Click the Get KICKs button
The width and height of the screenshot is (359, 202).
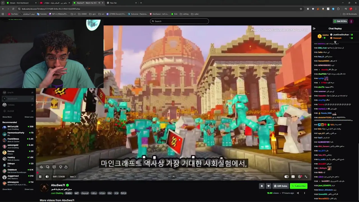tap(340, 21)
